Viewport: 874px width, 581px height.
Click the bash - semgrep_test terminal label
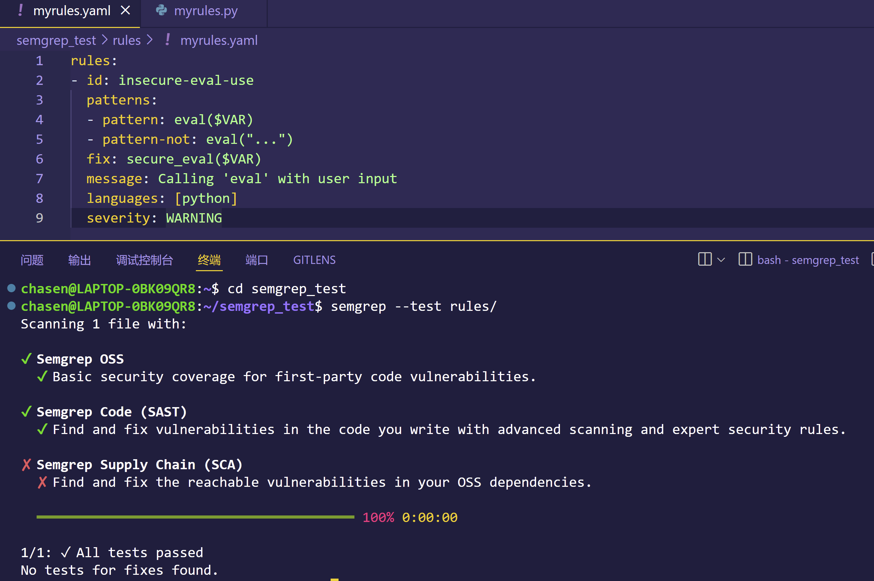tap(808, 260)
